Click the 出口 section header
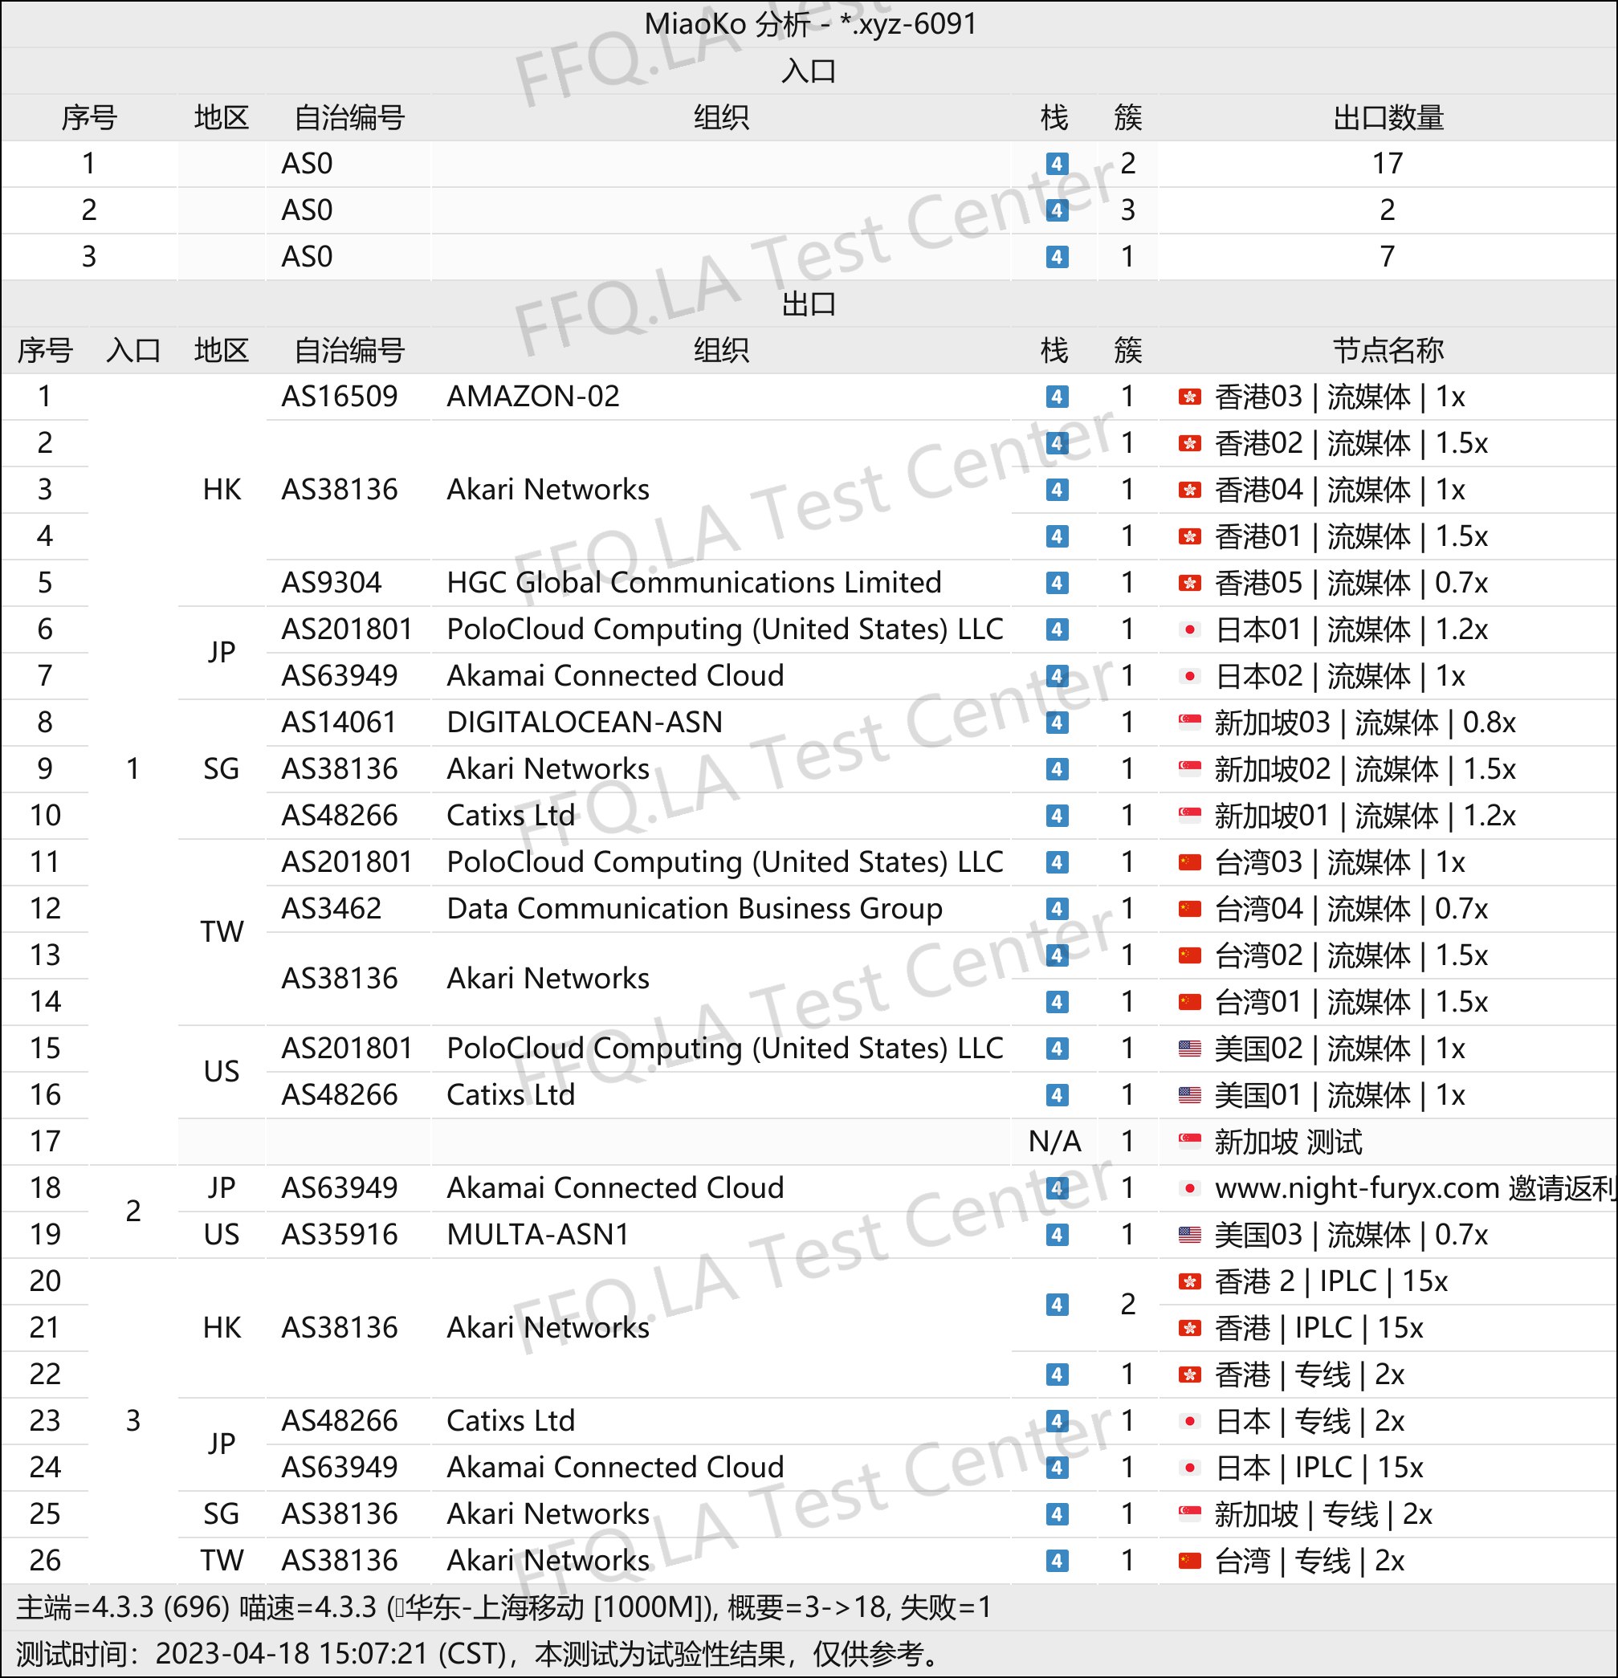The height and width of the screenshot is (1678, 1618). (x=808, y=304)
